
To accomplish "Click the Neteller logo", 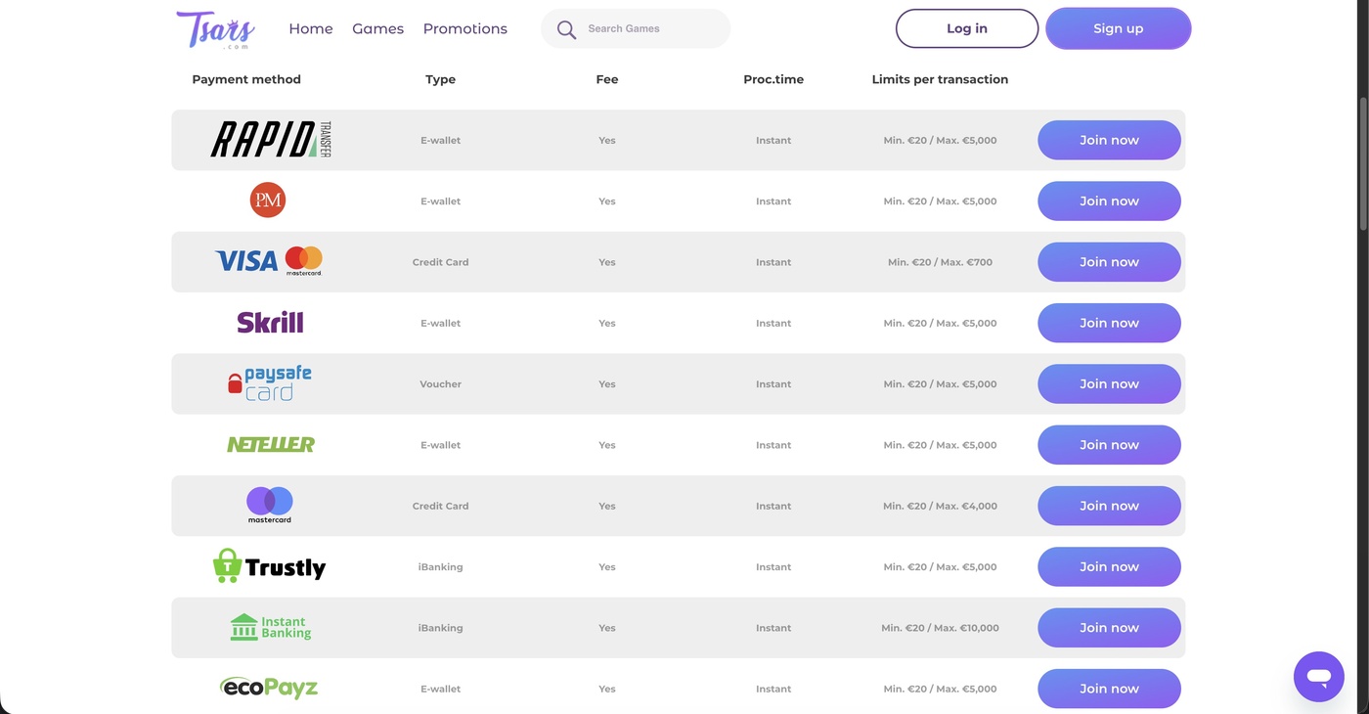I will coord(271,444).
